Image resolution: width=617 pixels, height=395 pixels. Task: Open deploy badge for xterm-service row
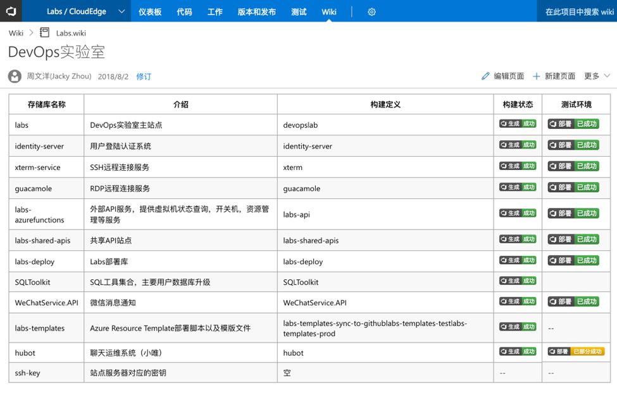click(x=573, y=166)
